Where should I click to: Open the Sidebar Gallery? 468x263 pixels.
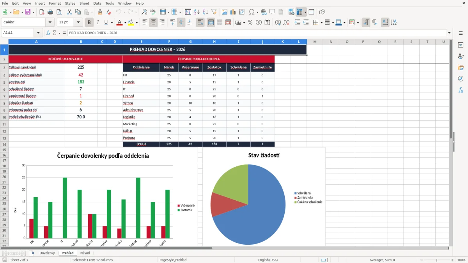point(461,67)
